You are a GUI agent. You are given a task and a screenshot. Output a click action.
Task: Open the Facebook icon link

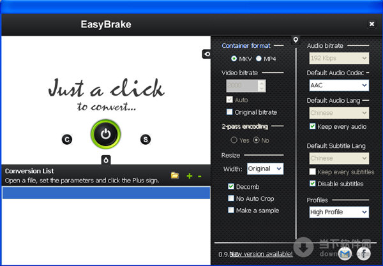(x=364, y=253)
